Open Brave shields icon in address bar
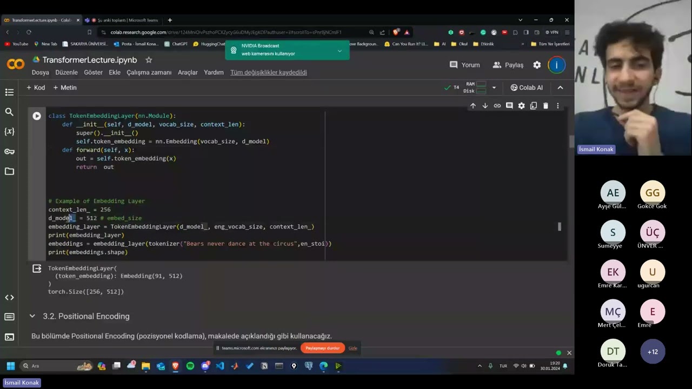This screenshot has width=692, height=389. point(396,32)
